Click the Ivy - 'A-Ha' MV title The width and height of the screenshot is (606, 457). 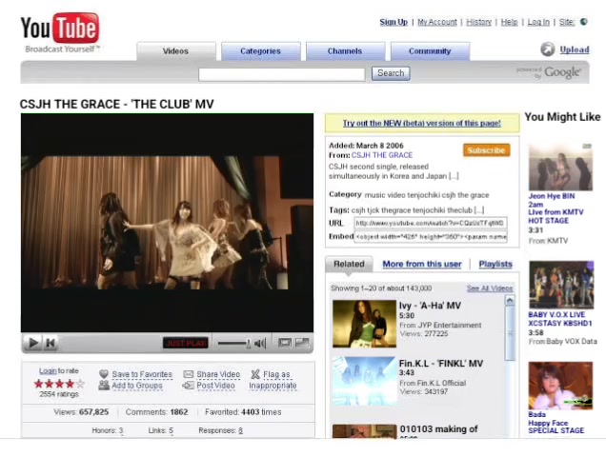coord(430,306)
